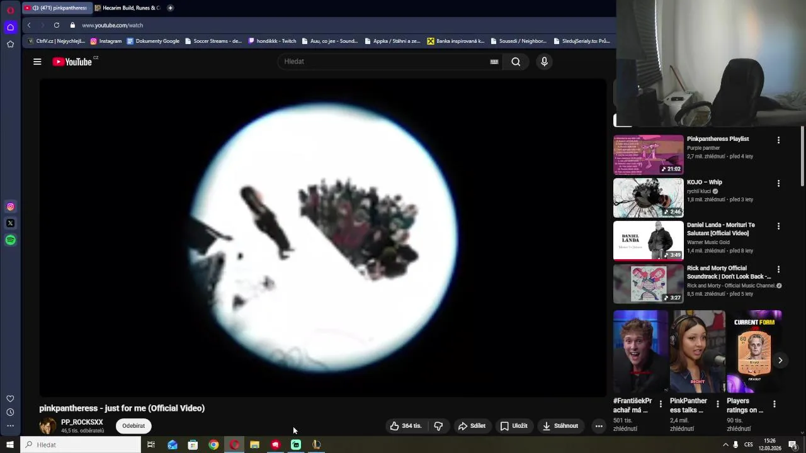
Task: Open Task View on the taskbar
Action: [x=151, y=445]
